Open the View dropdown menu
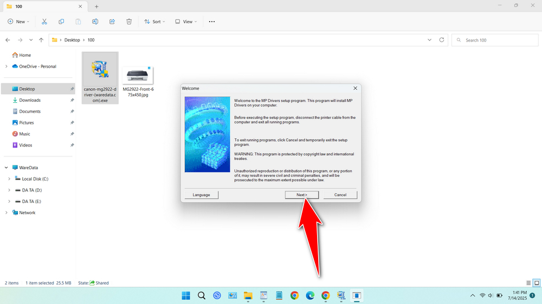This screenshot has height=304, width=542. (x=186, y=22)
